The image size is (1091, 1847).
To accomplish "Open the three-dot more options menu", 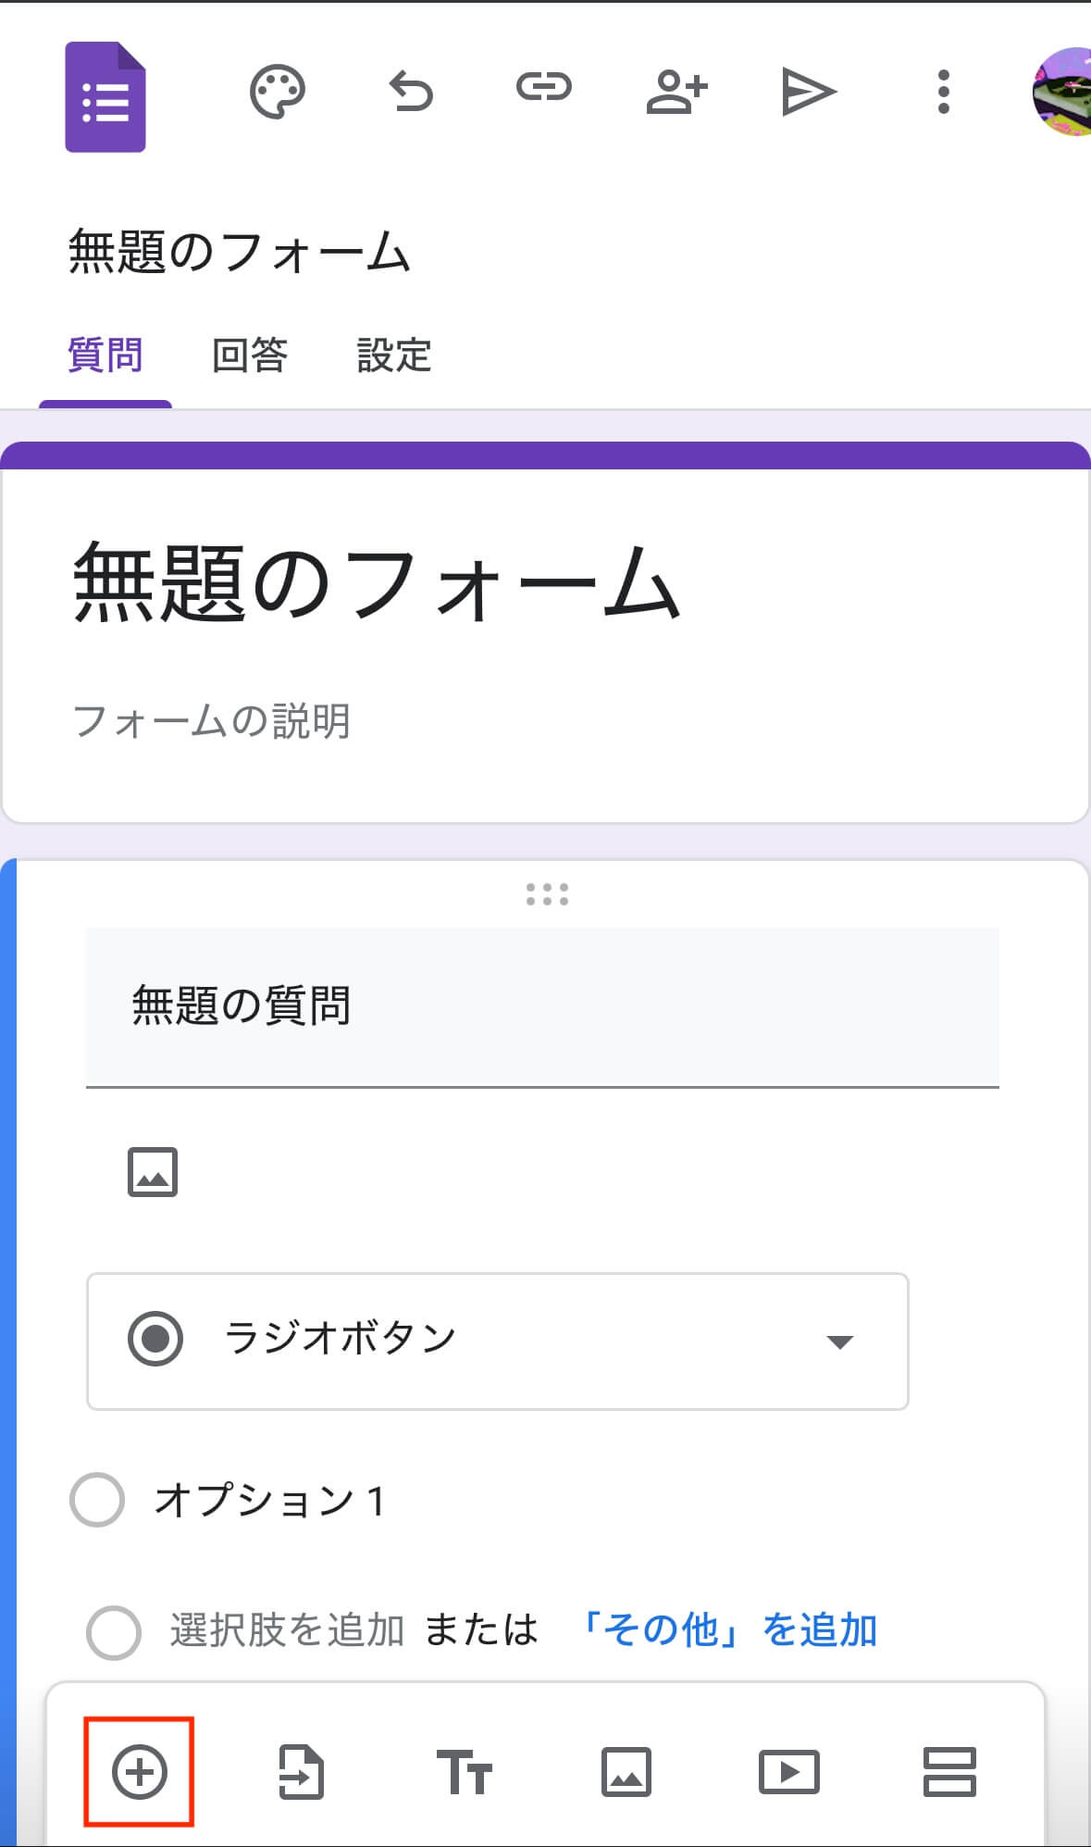I will click(943, 92).
